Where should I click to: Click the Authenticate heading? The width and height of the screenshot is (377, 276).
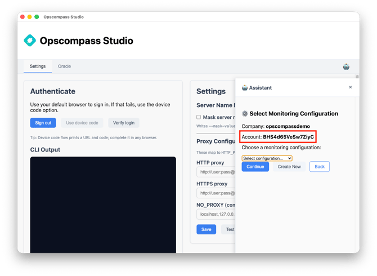pos(53,91)
